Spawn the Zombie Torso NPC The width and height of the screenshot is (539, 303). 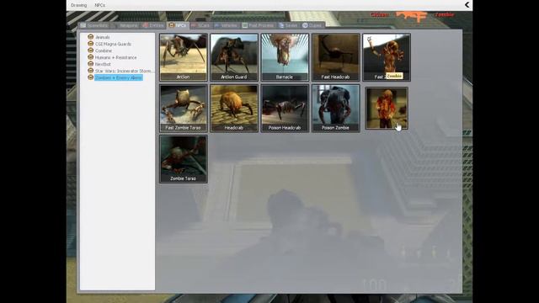click(184, 159)
